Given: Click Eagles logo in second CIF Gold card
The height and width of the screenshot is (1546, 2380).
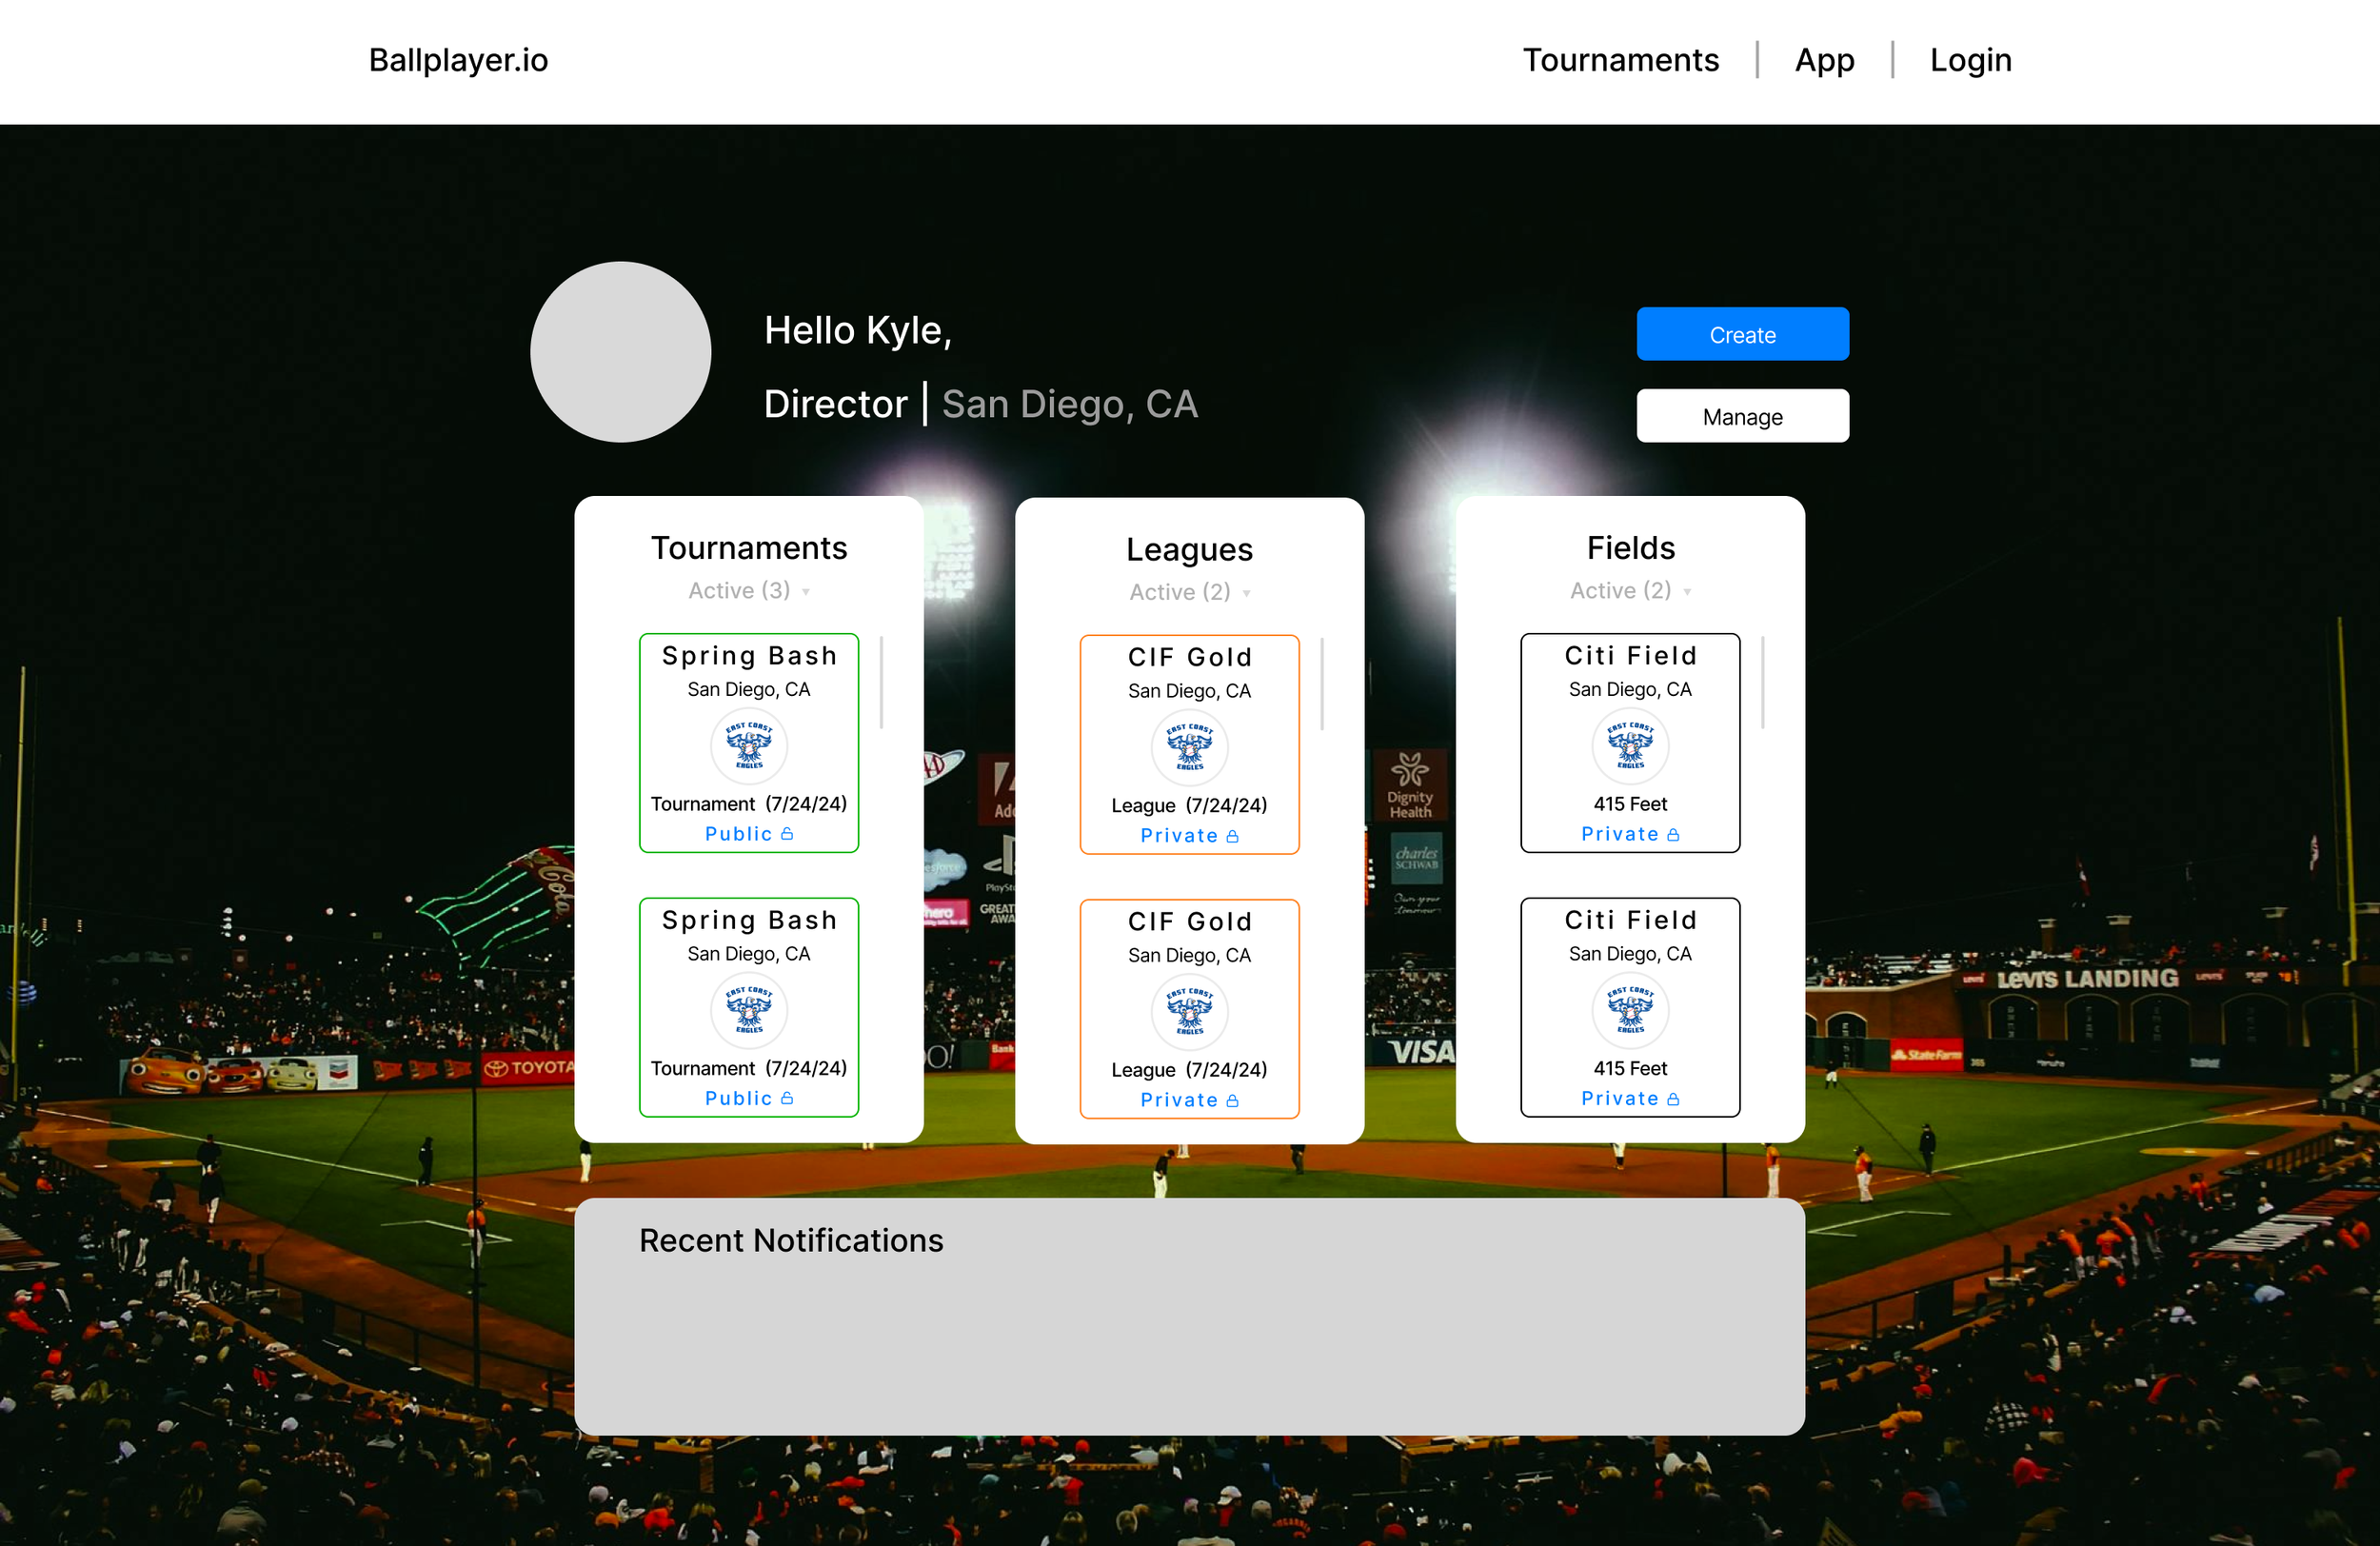Looking at the screenshot, I should [1189, 1011].
